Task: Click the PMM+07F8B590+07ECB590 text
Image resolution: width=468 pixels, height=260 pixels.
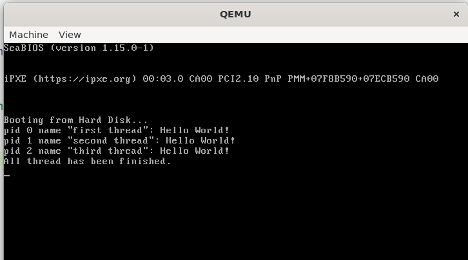Action: click(348, 79)
